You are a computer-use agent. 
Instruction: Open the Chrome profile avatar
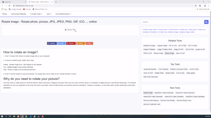click(205, 6)
